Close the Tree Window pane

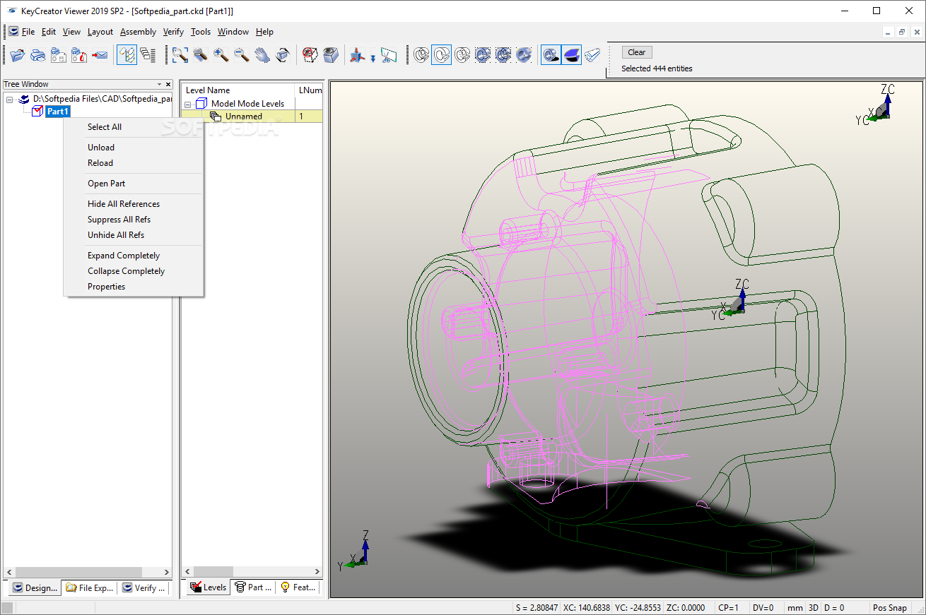pos(168,85)
